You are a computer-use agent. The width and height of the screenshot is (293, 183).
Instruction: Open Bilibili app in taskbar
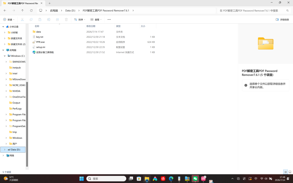tap(203, 179)
